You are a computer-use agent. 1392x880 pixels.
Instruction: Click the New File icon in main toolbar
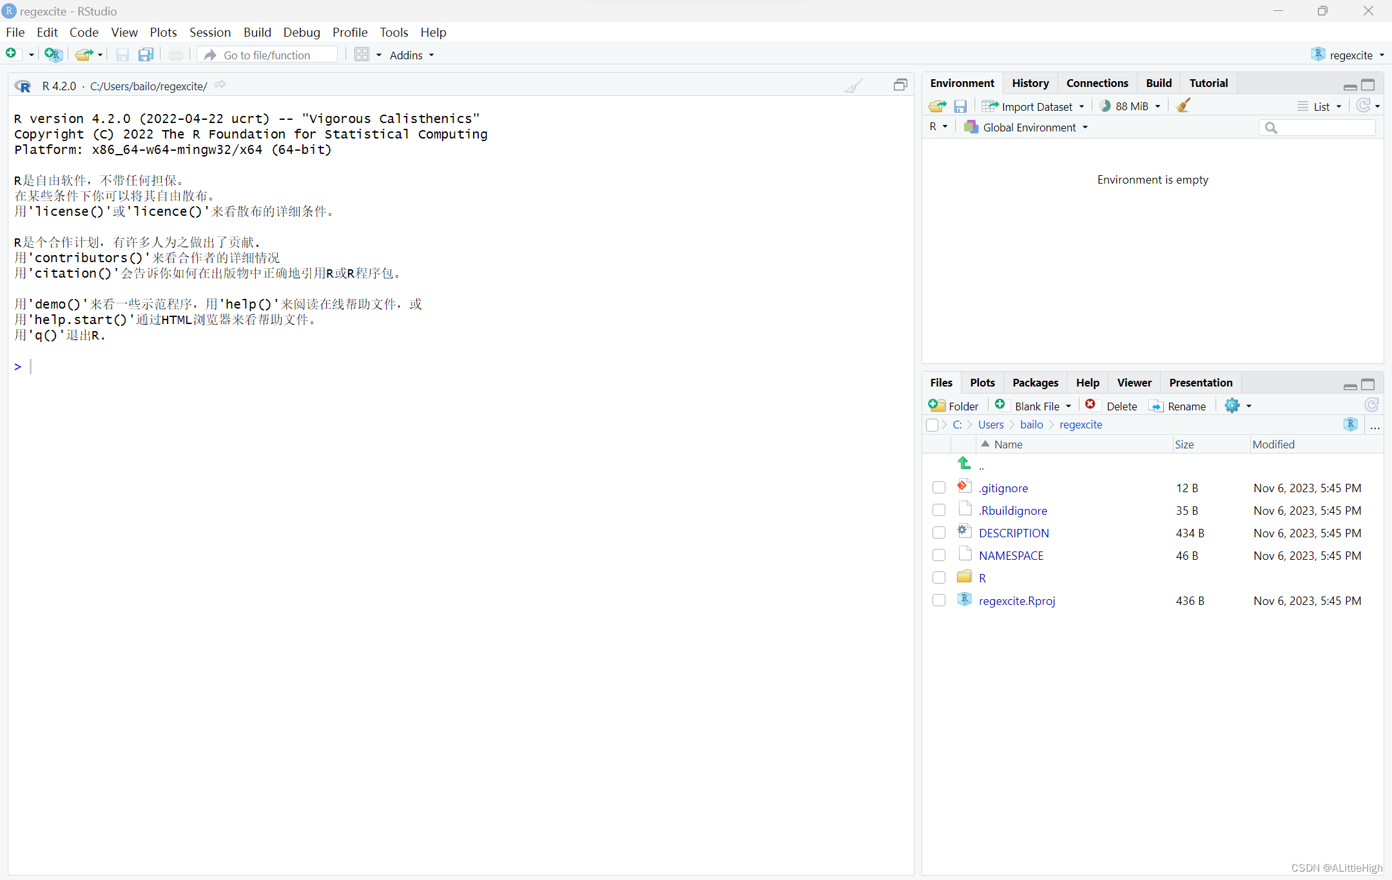pyautogui.click(x=12, y=54)
